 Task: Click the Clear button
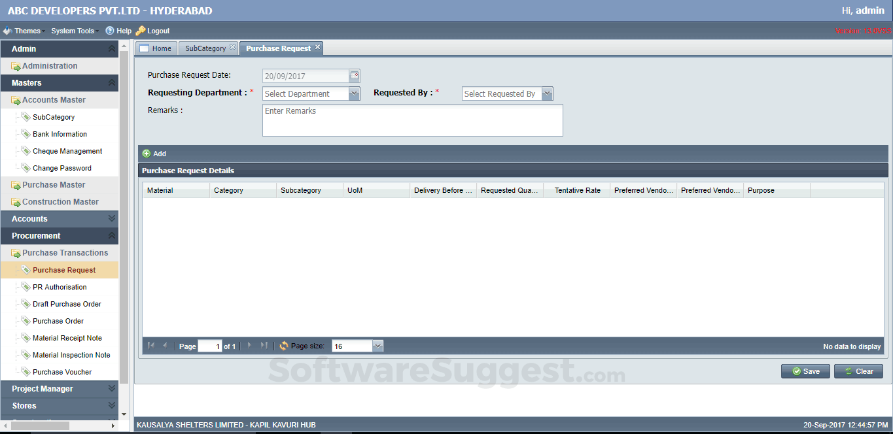858,371
